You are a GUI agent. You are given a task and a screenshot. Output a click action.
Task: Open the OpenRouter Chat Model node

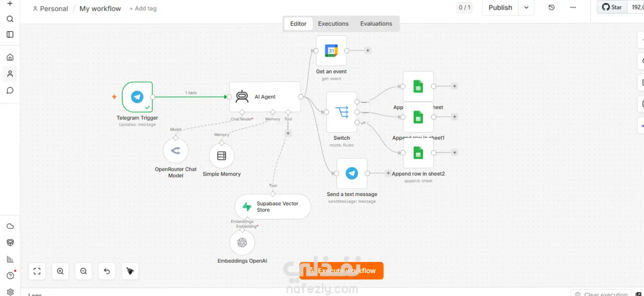(x=176, y=151)
